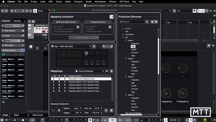This screenshot has width=216, height=122.
Task: Expand the Cue Sends tree node
Action: point(123,35)
